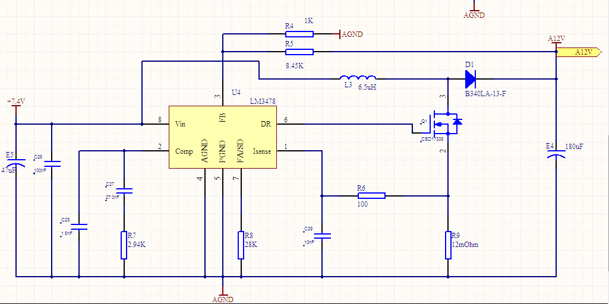Click the AGND ground port above the A12V net

pyautogui.click(x=474, y=12)
